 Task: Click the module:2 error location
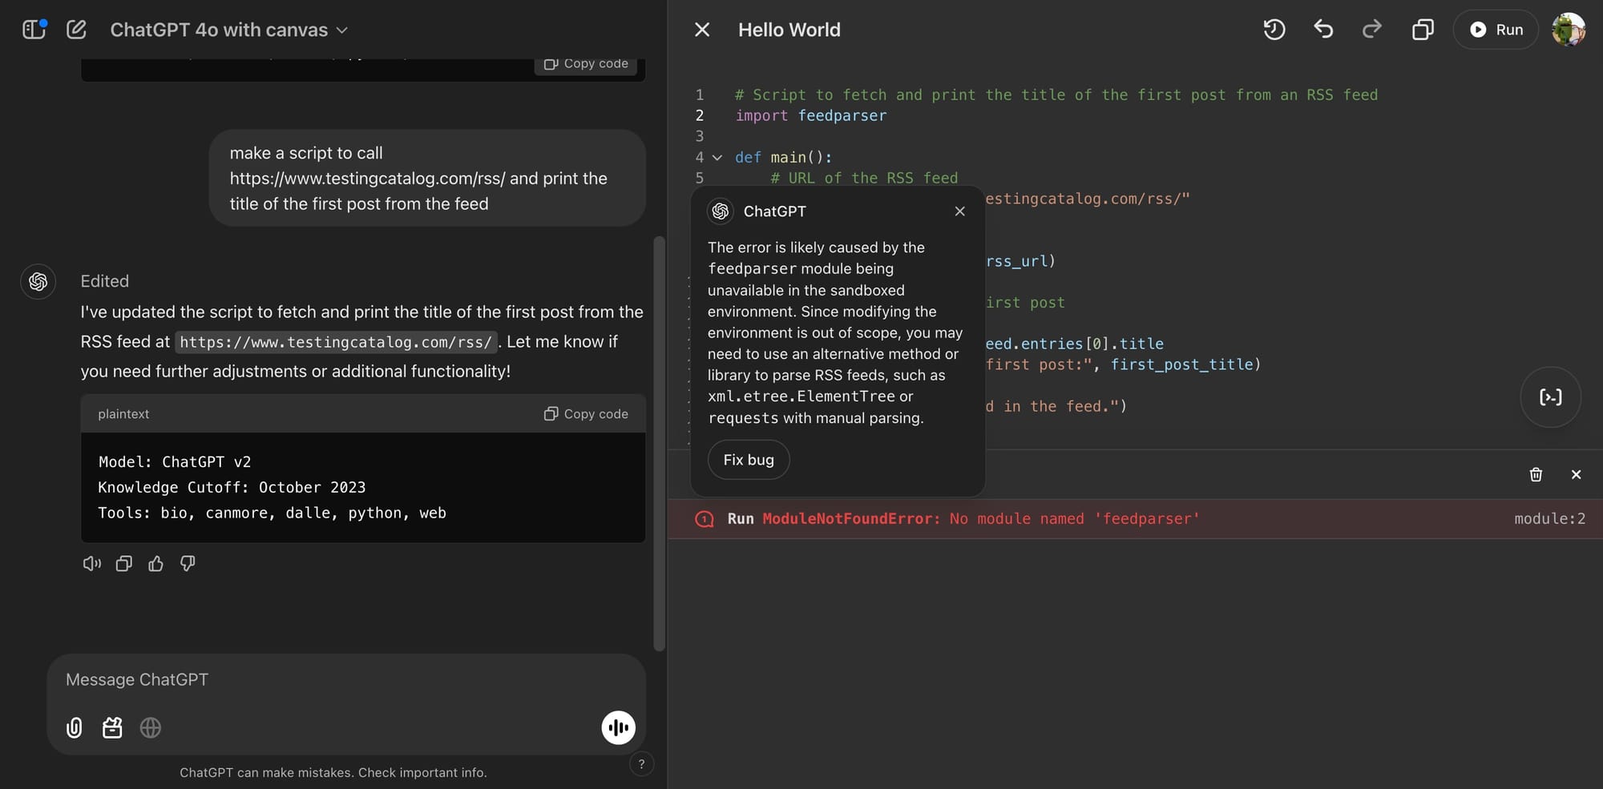pos(1549,519)
